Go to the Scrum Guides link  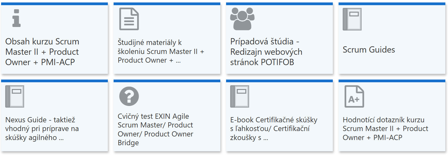369,50
